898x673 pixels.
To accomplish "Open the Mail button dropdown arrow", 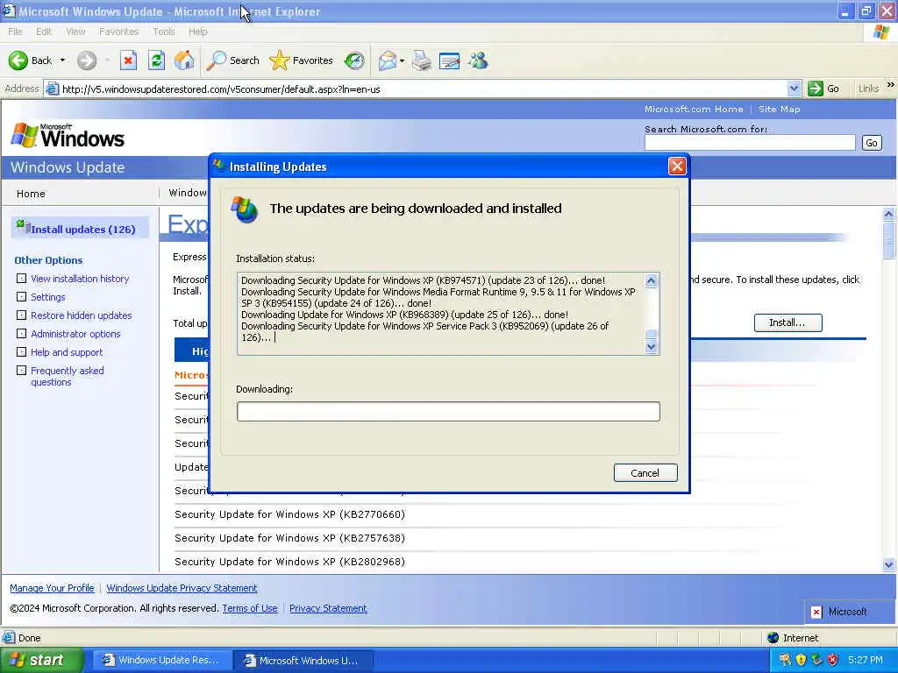I will click(402, 60).
